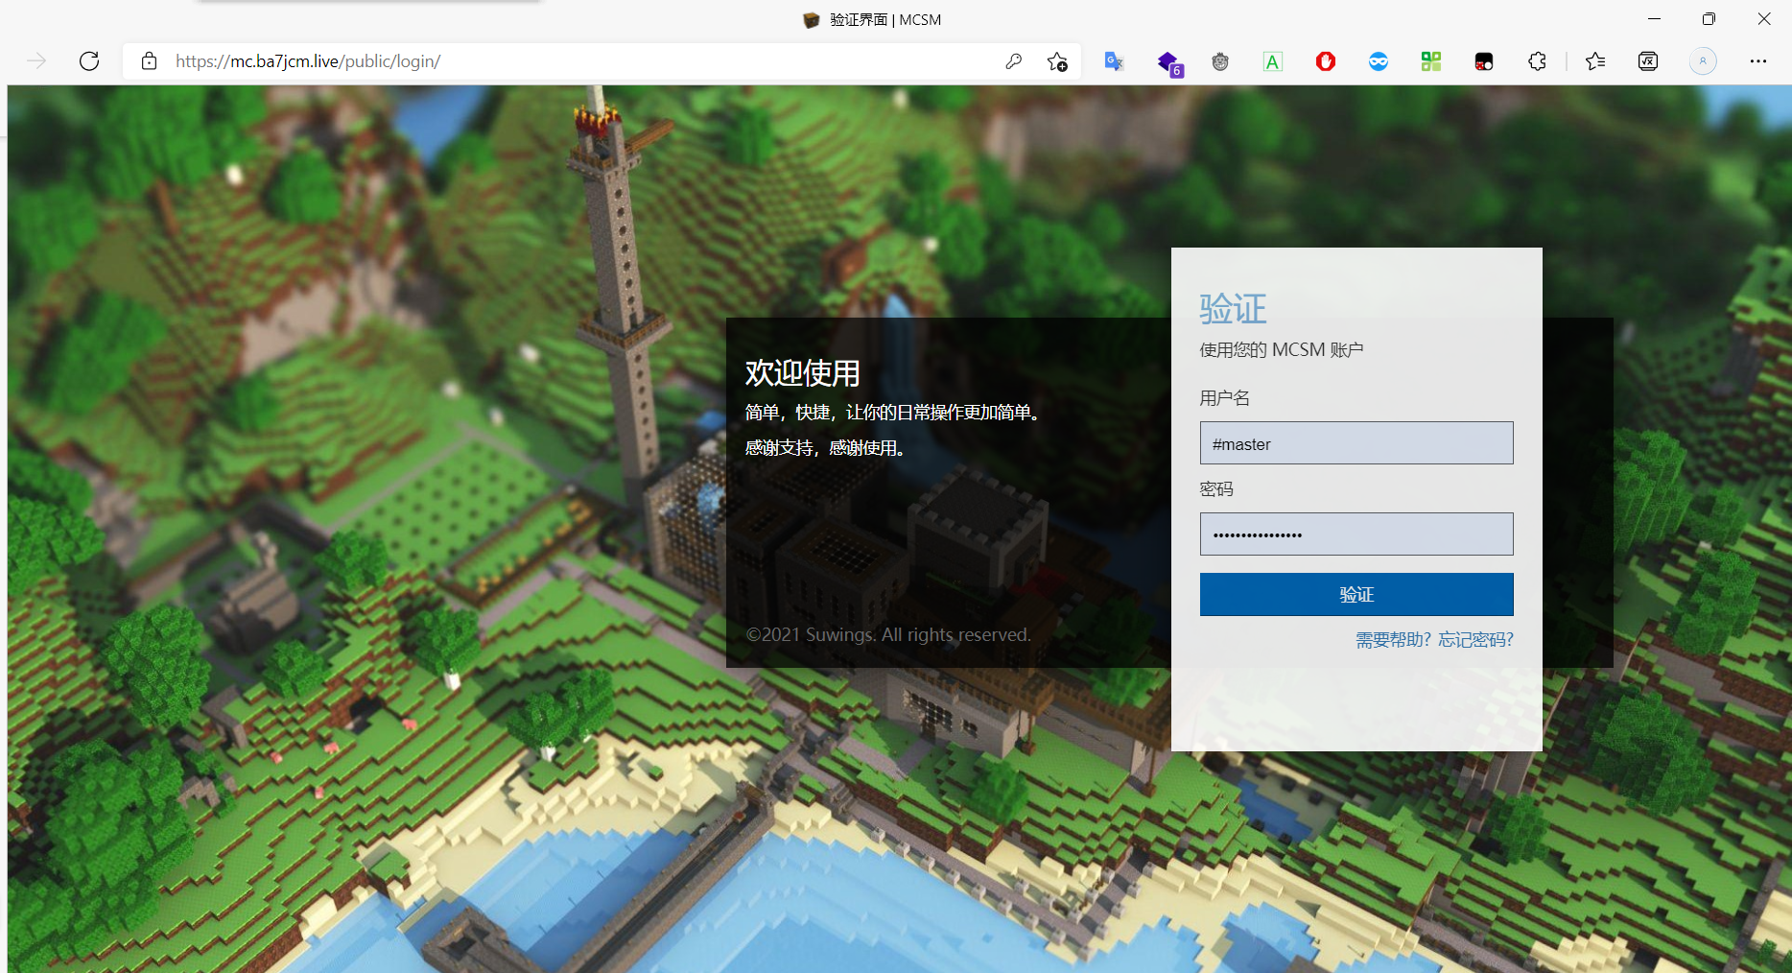Image resolution: width=1792 pixels, height=973 pixels.
Task: Minimize the browser window
Action: [1654, 19]
